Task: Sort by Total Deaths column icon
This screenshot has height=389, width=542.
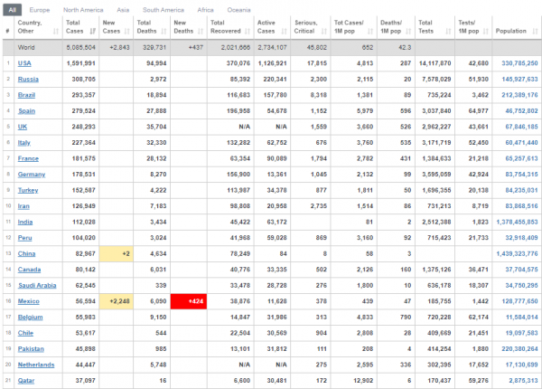Action: [x=164, y=31]
